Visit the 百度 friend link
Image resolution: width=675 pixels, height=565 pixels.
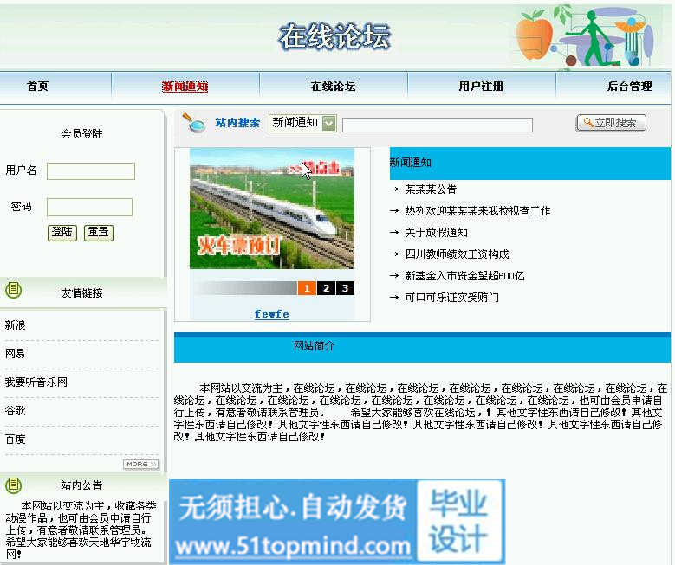coord(16,439)
